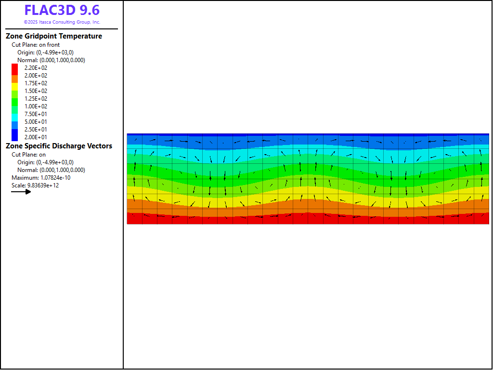
Task: Click the 1.25E+02 legend value label
Action: pyautogui.click(x=36, y=99)
